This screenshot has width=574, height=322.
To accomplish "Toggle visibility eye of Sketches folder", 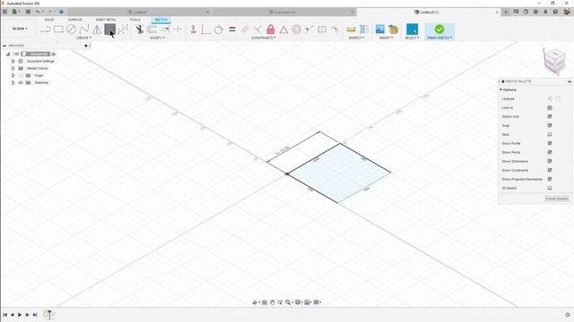I will pos(21,82).
